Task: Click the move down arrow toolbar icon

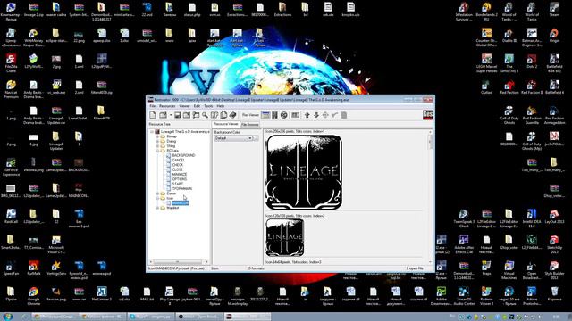Action: (315, 115)
